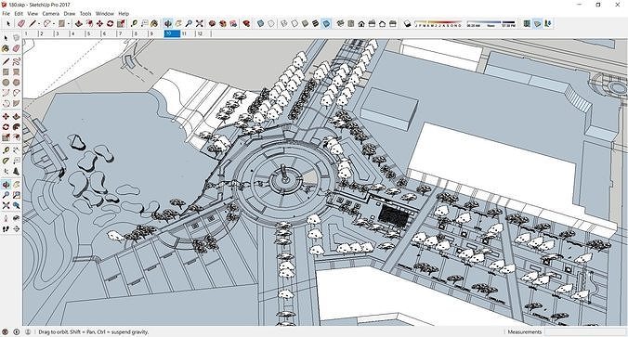Switch to Top standard view
The height and width of the screenshot is (337, 628).
351,23
